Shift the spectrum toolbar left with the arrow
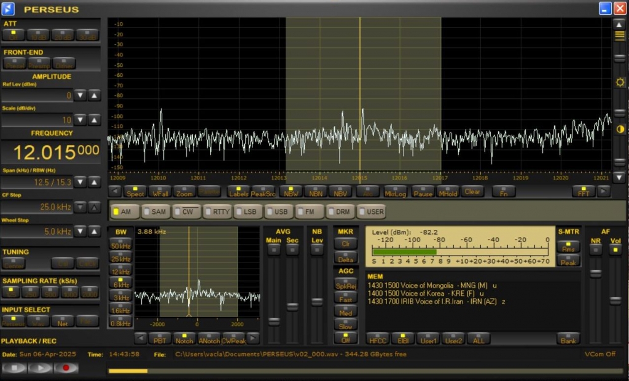629x381 pixels. pos(115,192)
